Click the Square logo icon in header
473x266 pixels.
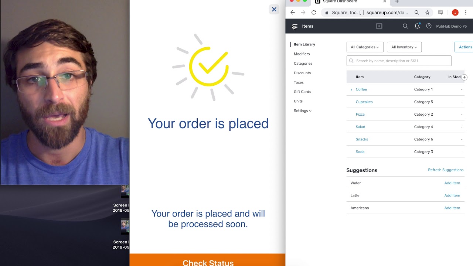coord(379,26)
